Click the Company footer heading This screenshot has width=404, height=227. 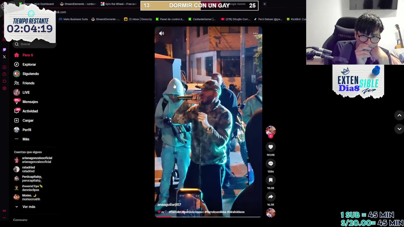click(x=20, y=220)
